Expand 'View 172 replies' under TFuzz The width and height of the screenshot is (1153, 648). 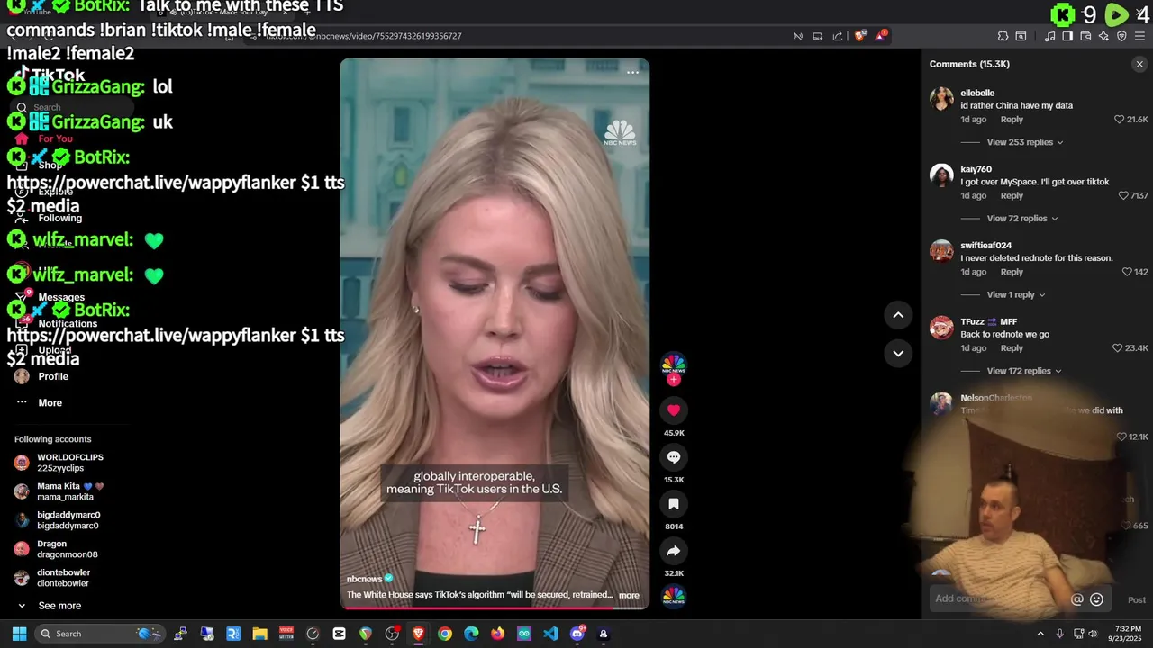(x=1025, y=371)
